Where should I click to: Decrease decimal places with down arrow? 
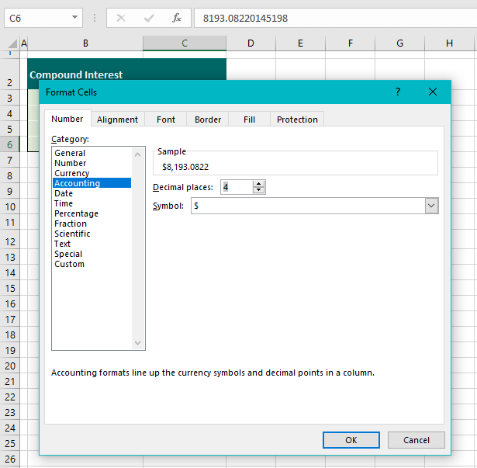coord(259,190)
